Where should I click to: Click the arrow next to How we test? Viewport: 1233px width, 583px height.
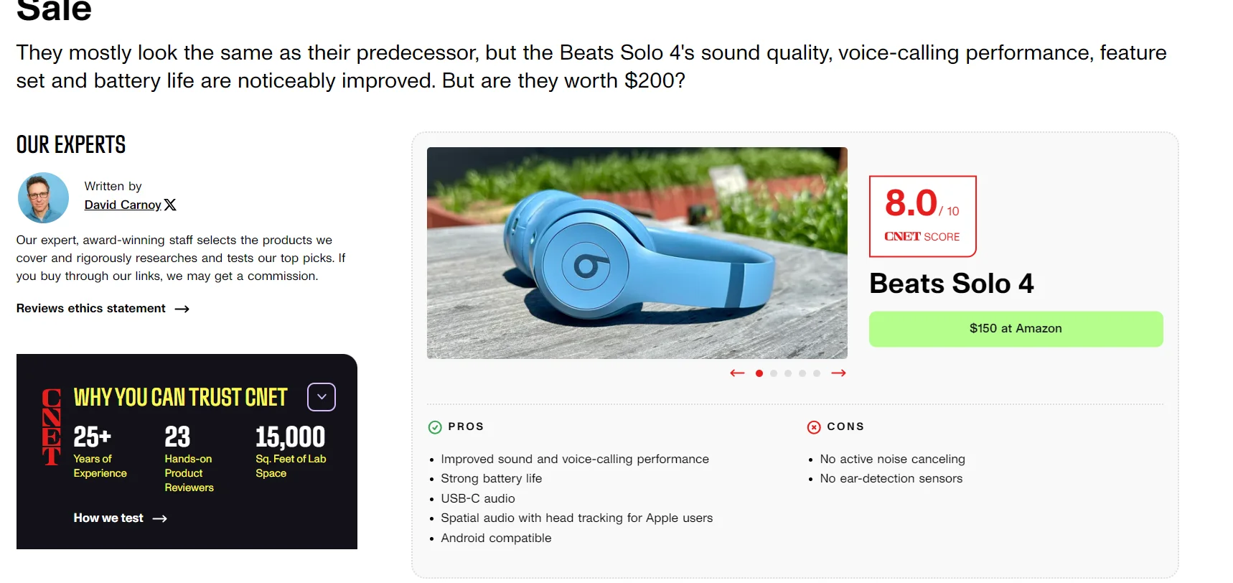click(160, 518)
